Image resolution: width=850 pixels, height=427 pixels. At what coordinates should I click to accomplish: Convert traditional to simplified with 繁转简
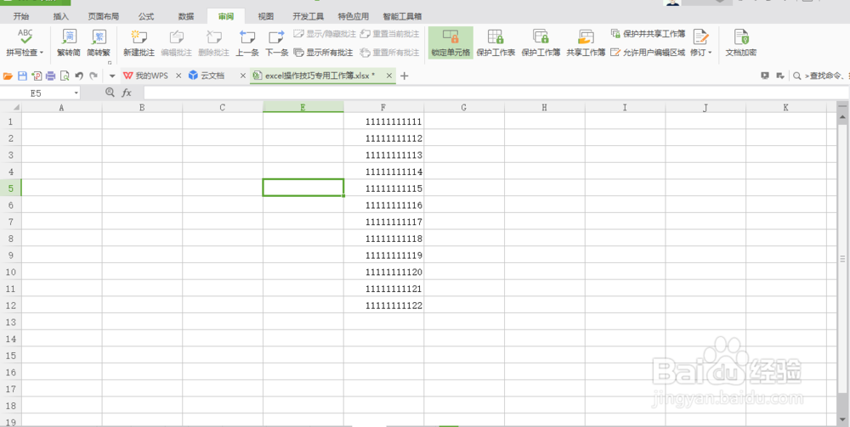pyautogui.click(x=68, y=42)
